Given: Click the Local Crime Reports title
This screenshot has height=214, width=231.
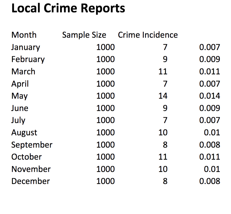Looking at the screenshot, I should tap(68, 8).
